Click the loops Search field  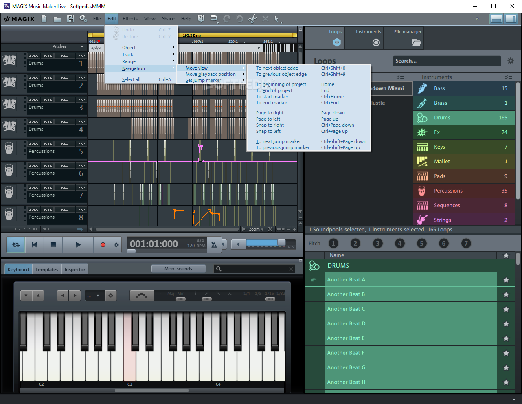click(447, 61)
